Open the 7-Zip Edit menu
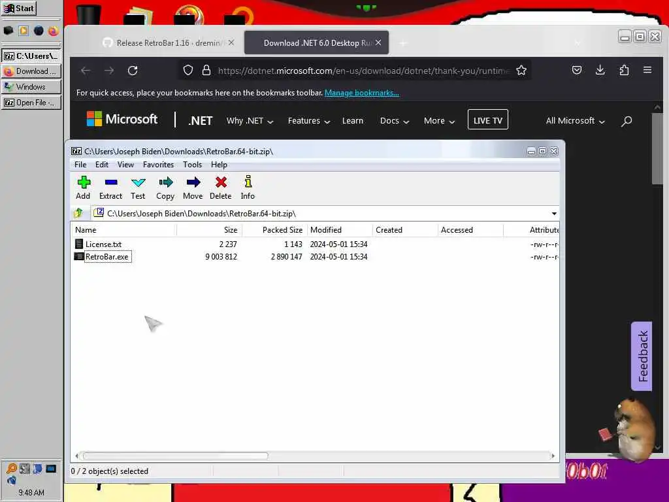The height and width of the screenshot is (502, 669). pos(101,165)
